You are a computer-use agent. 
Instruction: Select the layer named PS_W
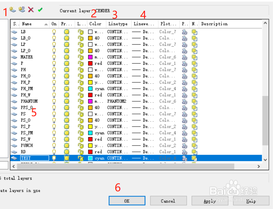point(25,139)
